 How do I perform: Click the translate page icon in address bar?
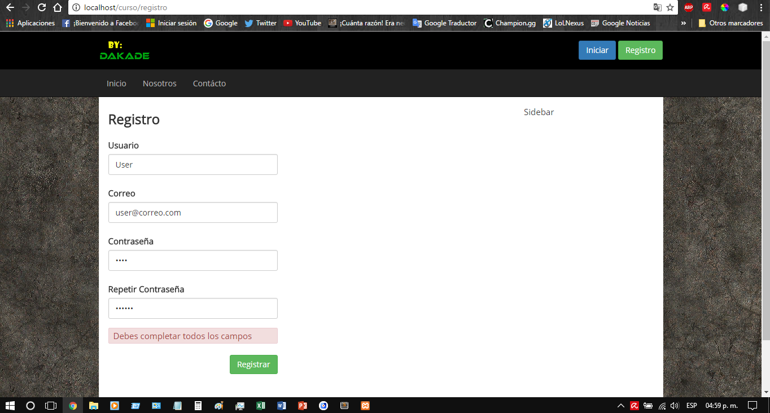coord(657,7)
